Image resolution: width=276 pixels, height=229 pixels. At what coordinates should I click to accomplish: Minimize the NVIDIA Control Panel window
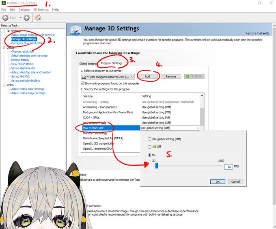pyautogui.click(x=248, y=3)
